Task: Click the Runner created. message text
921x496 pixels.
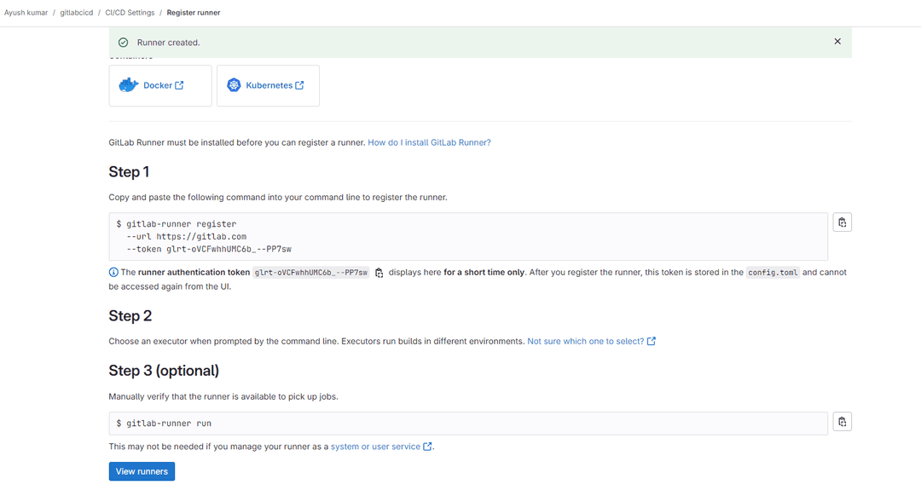Action: click(x=169, y=43)
